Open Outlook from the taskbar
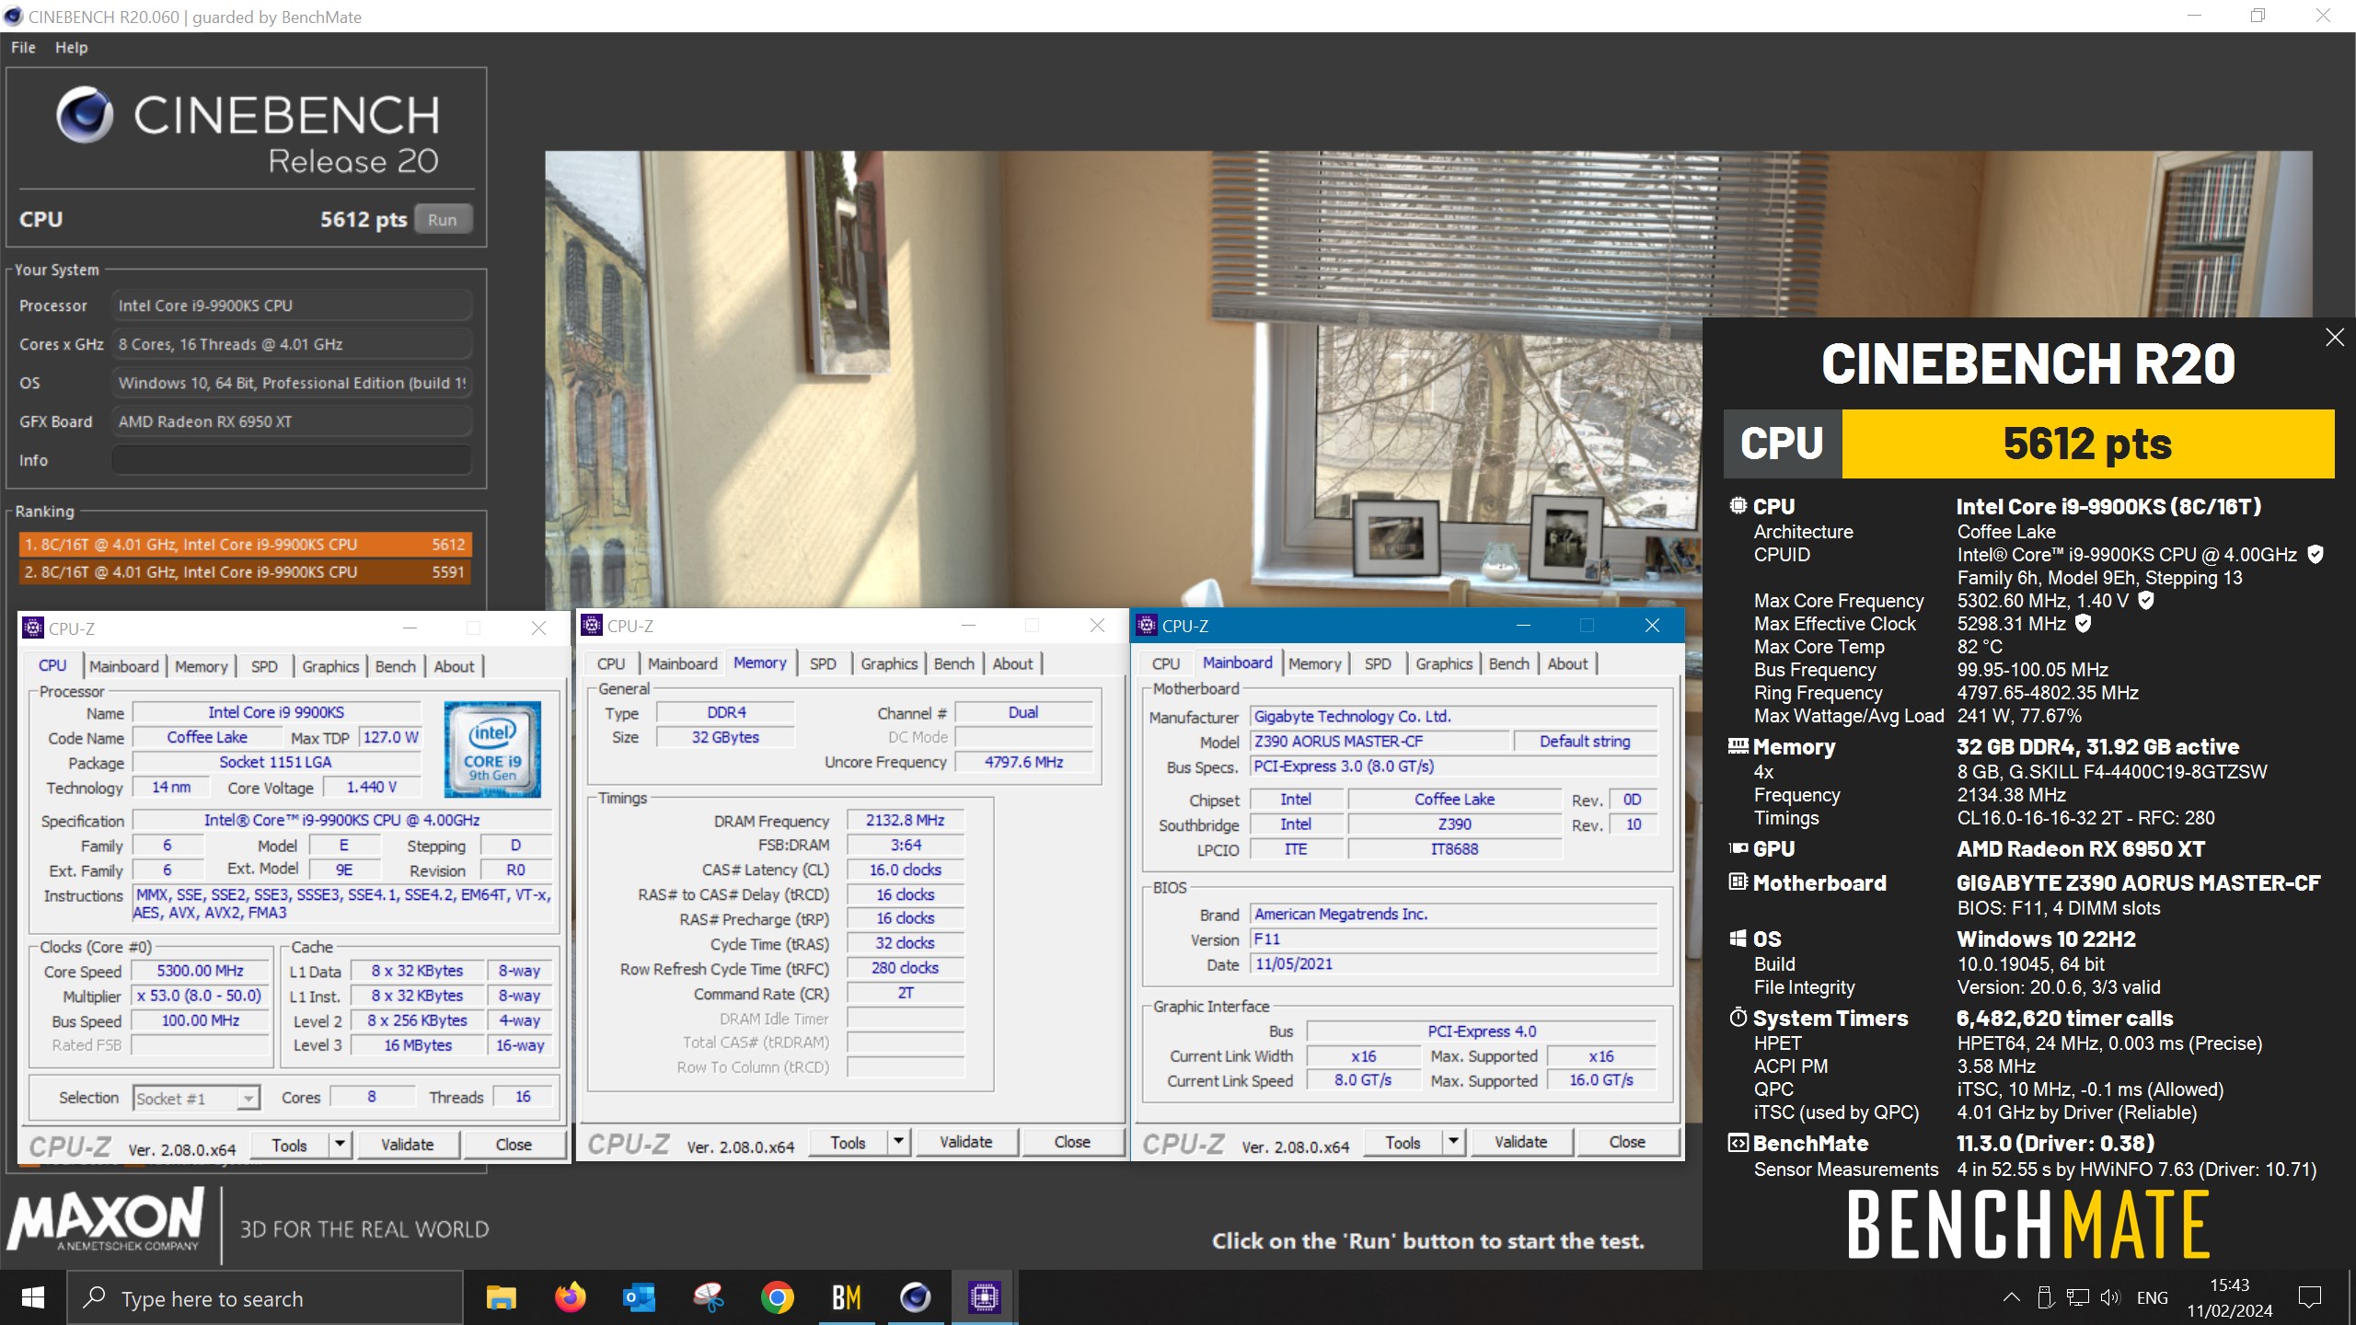This screenshot has width=2356, height=1325. 640,1297
